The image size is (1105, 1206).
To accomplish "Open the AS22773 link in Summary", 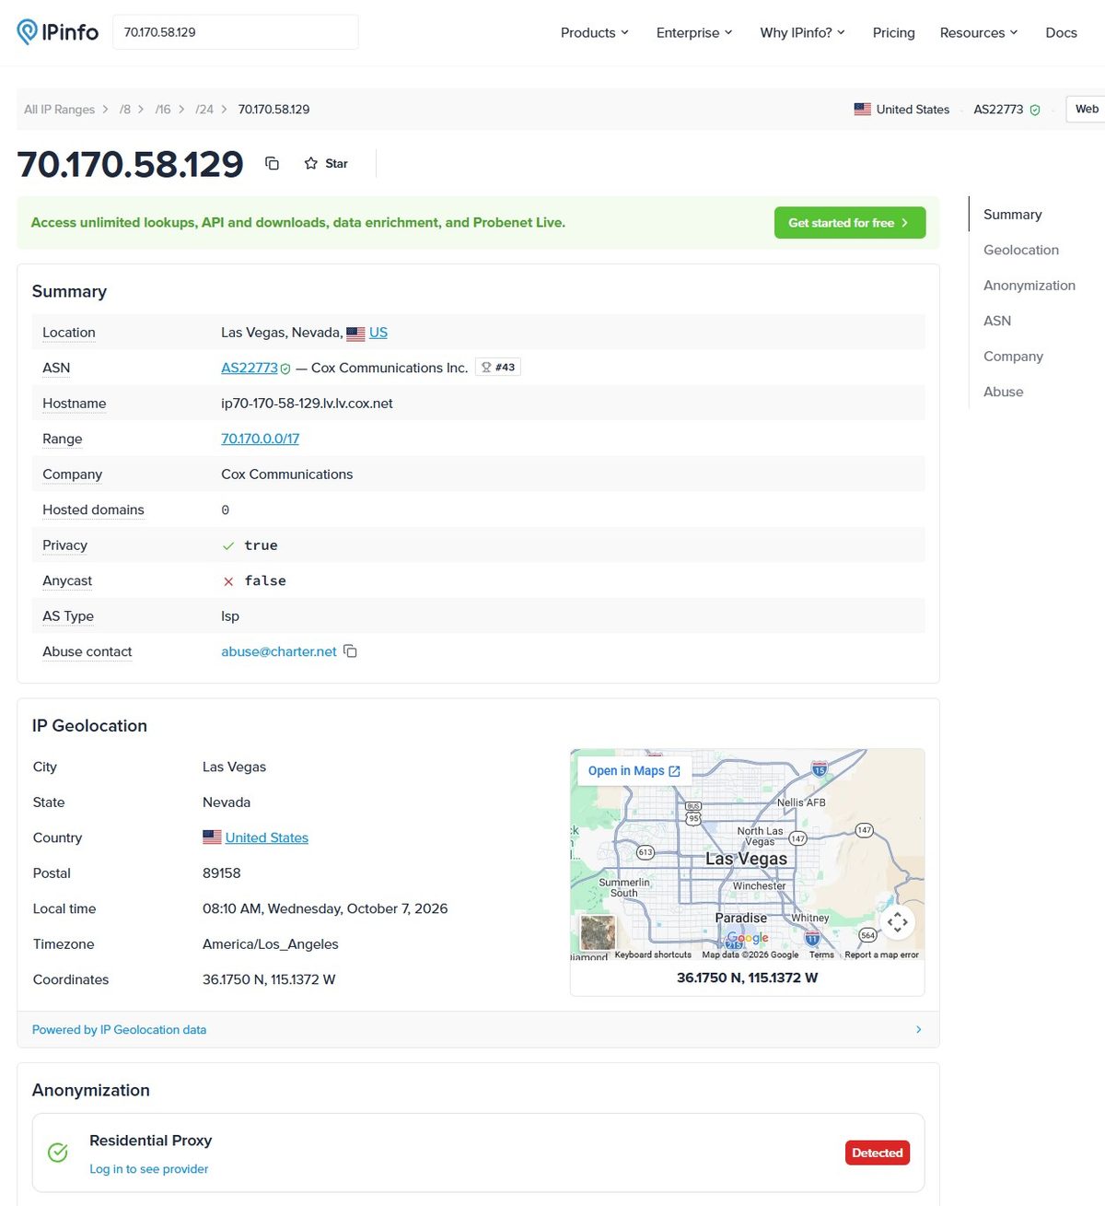I will 250,368.
